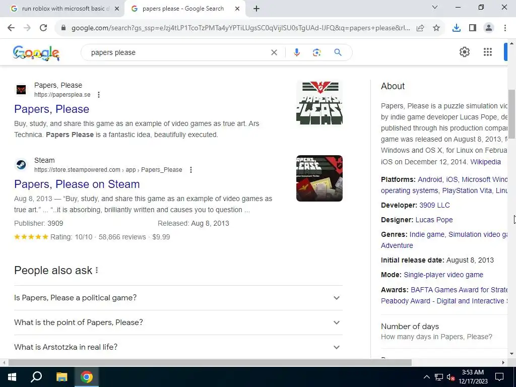The width and height of the screenshot is (516, 387).
Task: Click the scroll down arrow
Action: pos(512,354)
